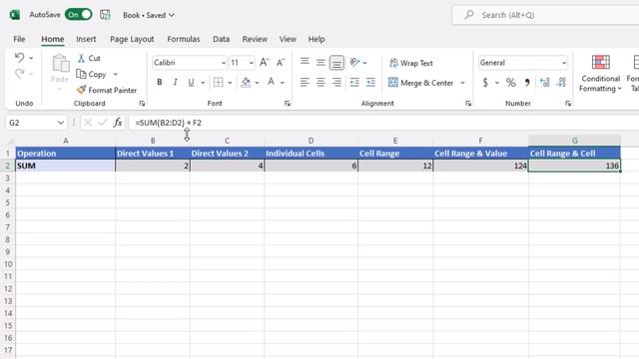Open the font name Calibri dropdown
The height and width of the screenshot is (359, 639).
224,63
